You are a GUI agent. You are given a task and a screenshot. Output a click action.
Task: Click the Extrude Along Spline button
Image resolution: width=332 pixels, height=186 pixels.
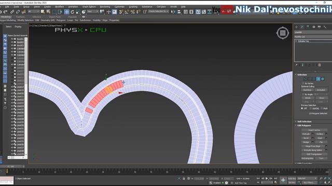pos(313,150)
